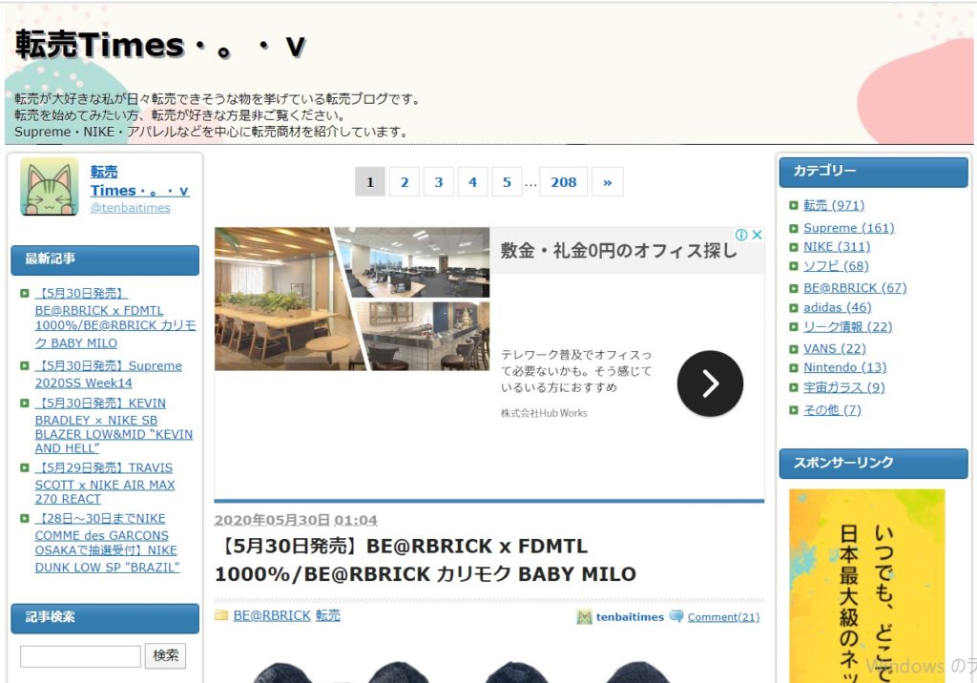Close the office ad with X icon
Image resolution: width=977 pixels, height=683 pixels.
757,235
